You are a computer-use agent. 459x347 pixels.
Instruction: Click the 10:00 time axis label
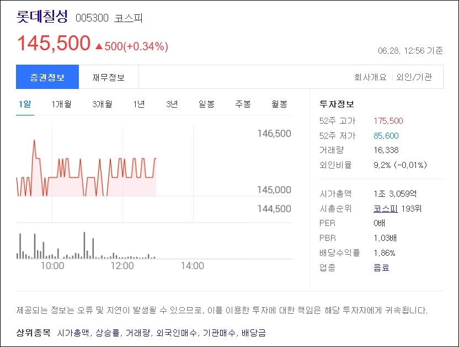52,266
